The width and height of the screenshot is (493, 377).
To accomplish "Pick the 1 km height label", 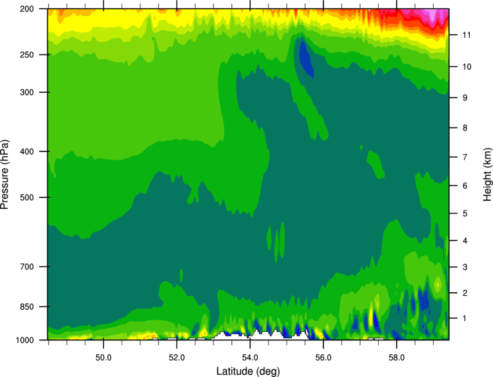I will pos(465,318).
